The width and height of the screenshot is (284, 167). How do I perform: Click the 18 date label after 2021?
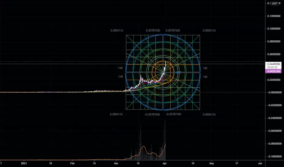[x=51, y=163]
